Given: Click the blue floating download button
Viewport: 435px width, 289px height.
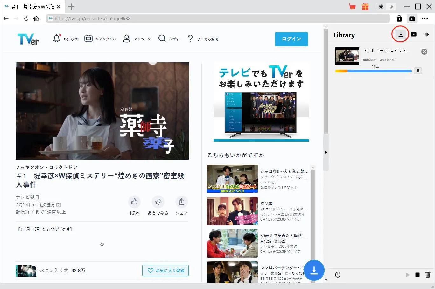Looking at the screenshot, I should point(314,270).
